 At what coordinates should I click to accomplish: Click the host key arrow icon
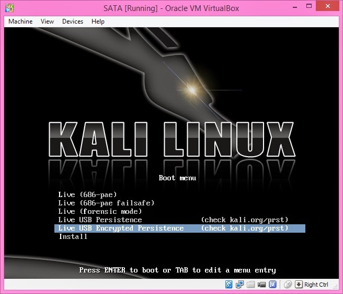tap(299, 285)
